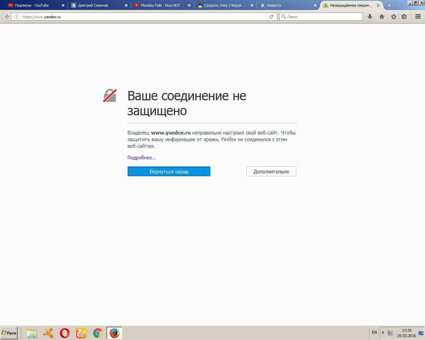This screenshot has height=340, width=425.
Task: Close the Новости tab
Action: [x=315, y=5]
